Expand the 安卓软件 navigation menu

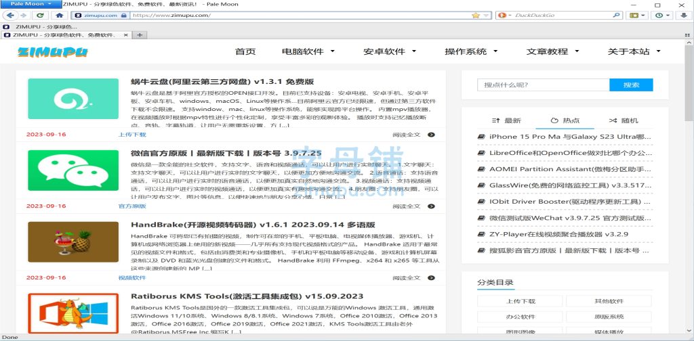(390, 51)
